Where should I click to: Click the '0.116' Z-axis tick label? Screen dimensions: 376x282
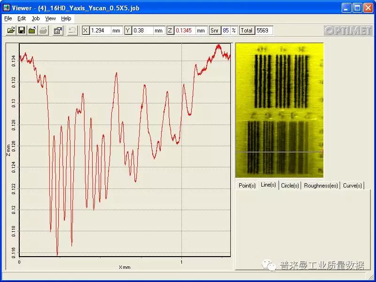click(14, 253)
